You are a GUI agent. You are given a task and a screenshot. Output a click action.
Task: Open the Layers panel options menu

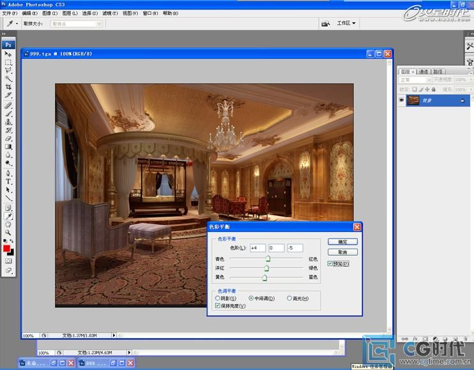coord(472,72)
